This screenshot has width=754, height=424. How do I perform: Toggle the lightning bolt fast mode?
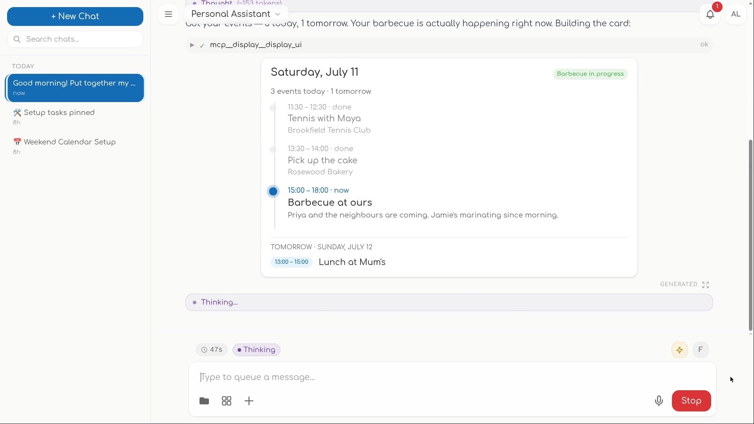(x=680, y=350)
